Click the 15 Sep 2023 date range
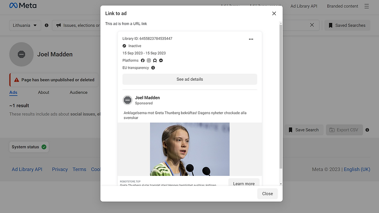Screen dimensions: 379x213 point(144,53)
